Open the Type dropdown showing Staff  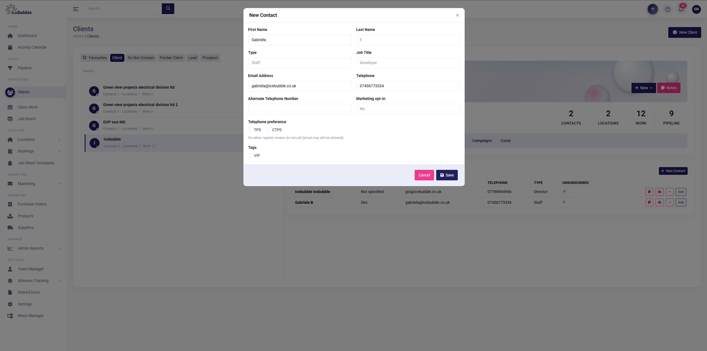click(x=300, y=63)
